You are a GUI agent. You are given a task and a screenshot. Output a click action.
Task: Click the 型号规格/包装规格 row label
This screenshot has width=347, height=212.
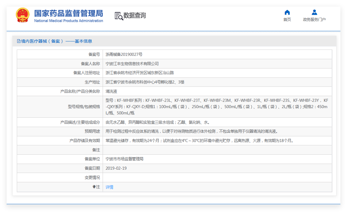[84, 107]
